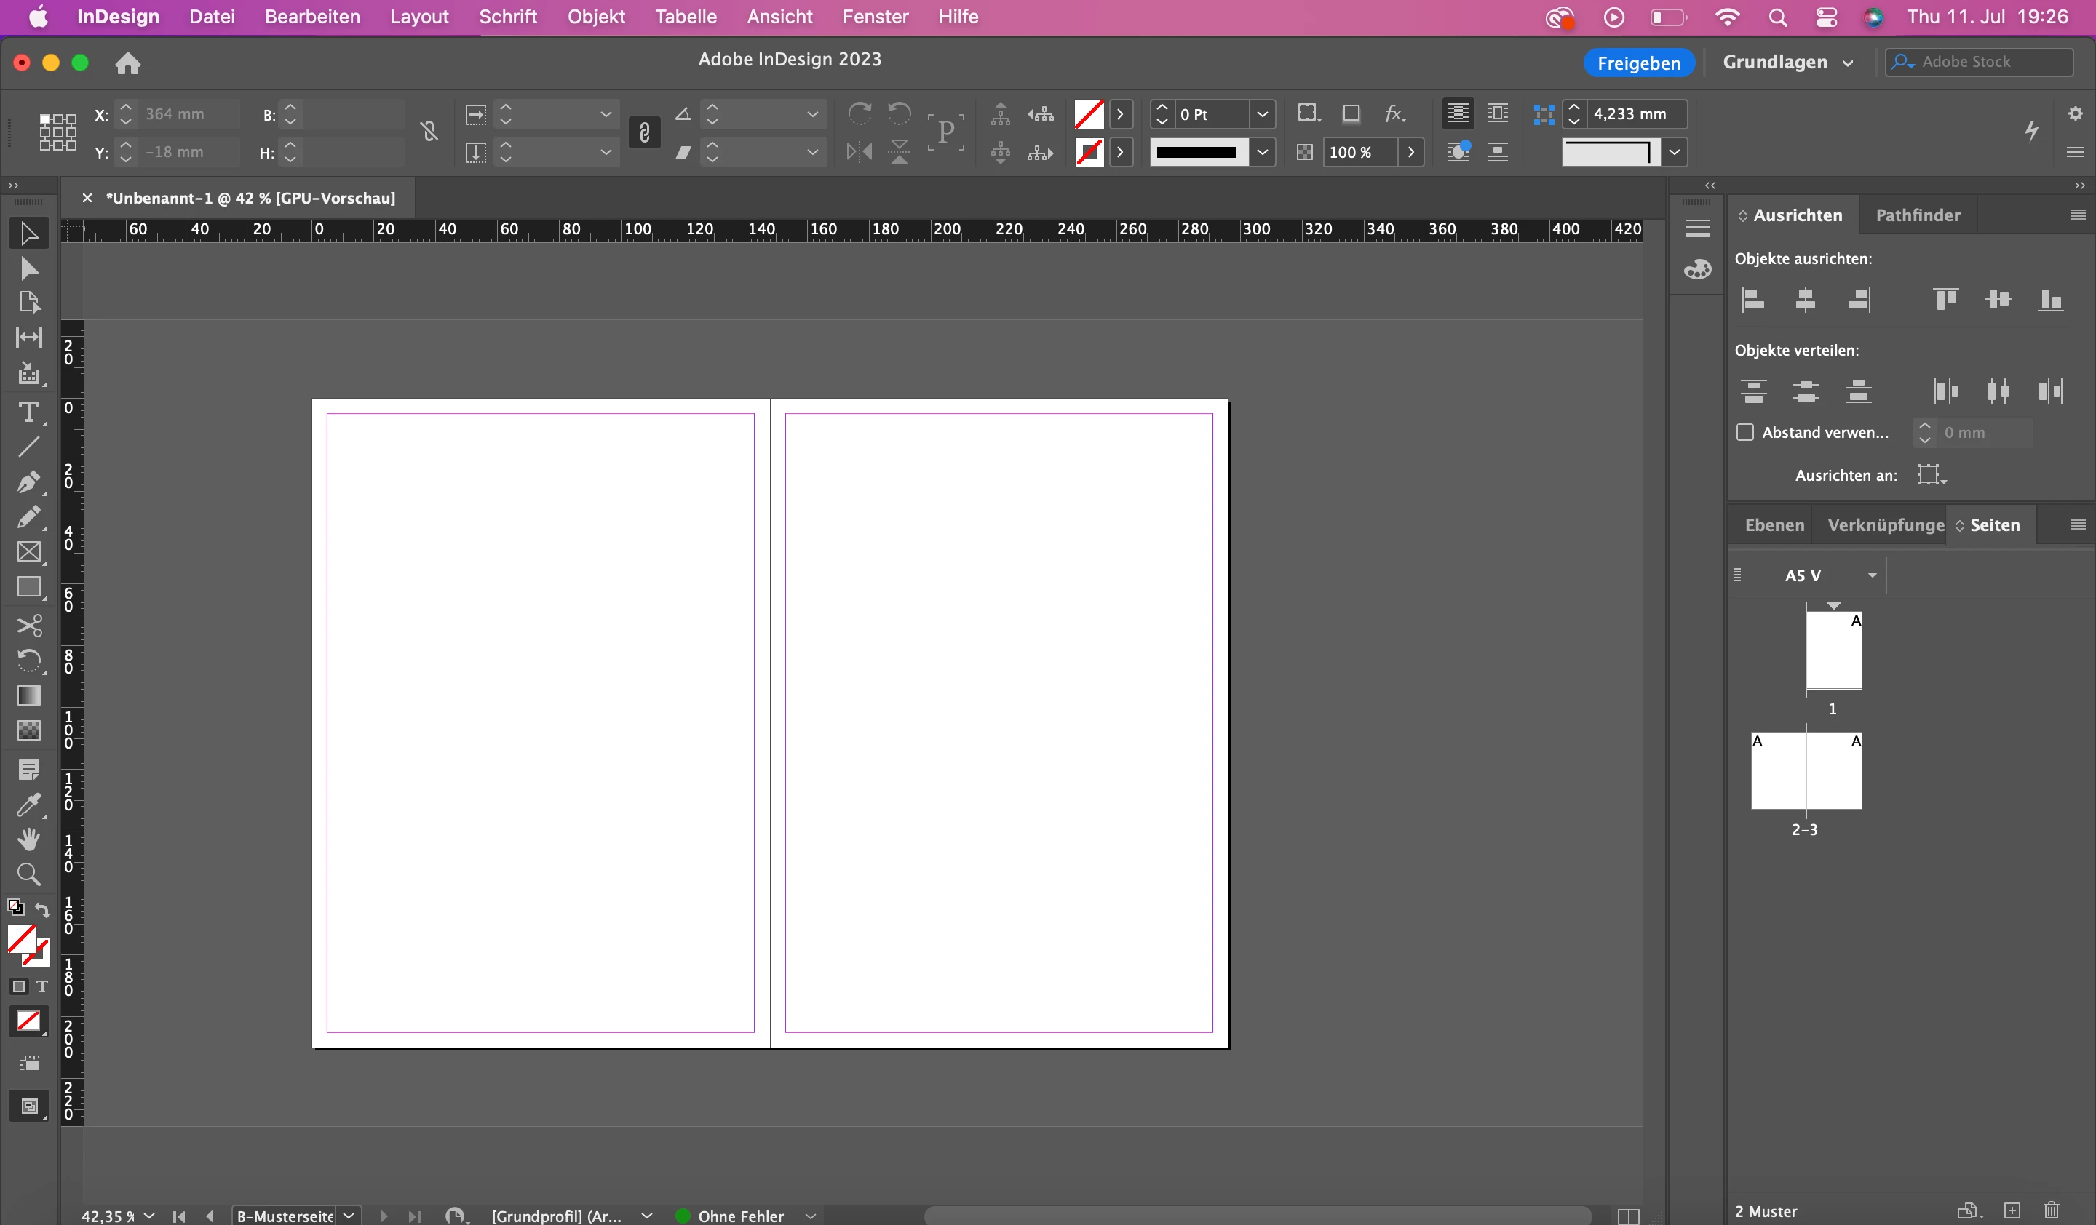
Task: Open the Grundlagen workspace dropdown
Action: coord(1787,63)
